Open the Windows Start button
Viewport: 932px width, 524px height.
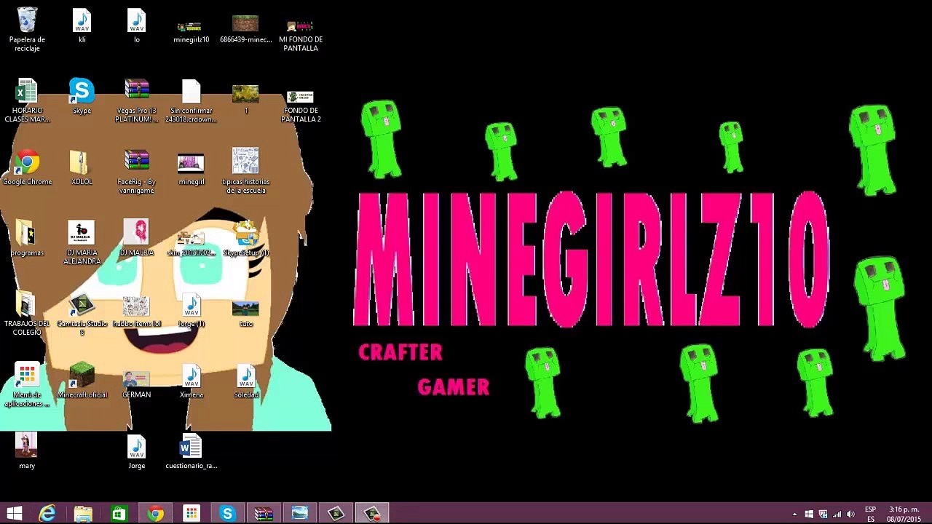coord(14,514)
